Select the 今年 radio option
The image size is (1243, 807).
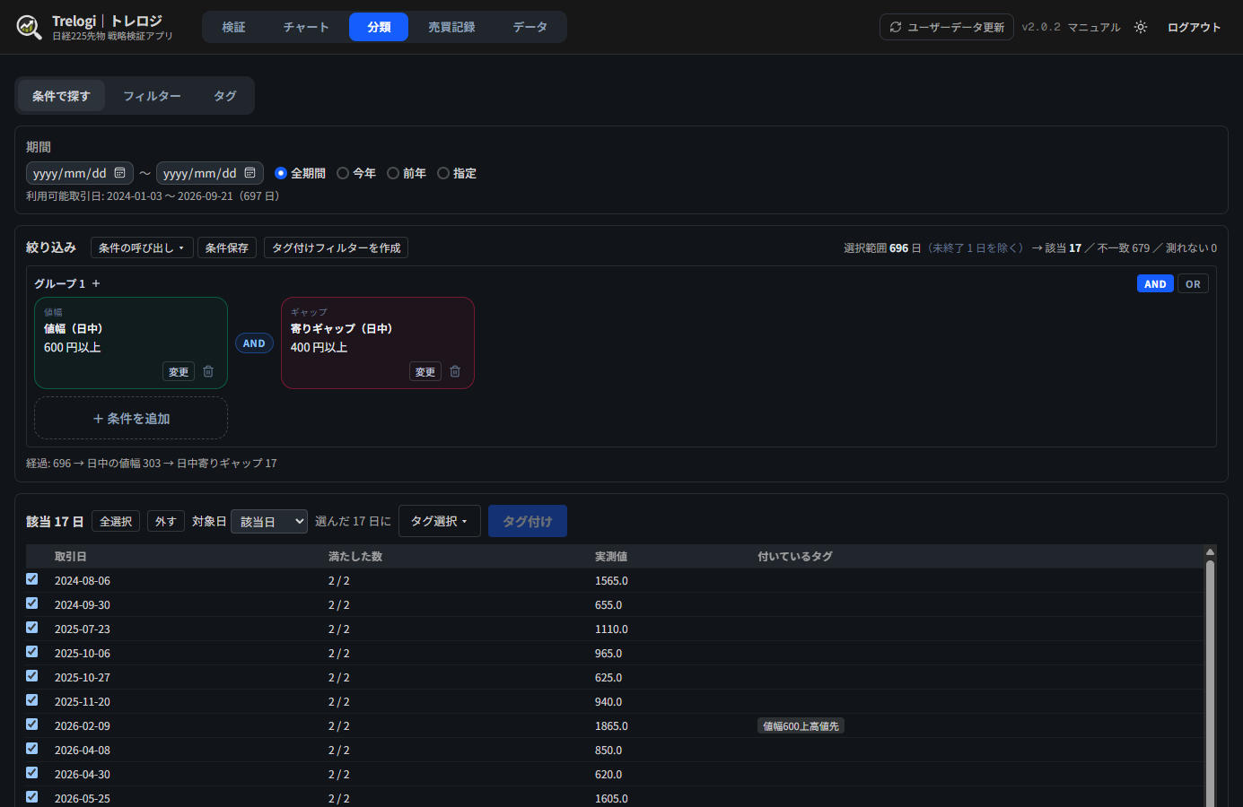(x=343, y=173)
